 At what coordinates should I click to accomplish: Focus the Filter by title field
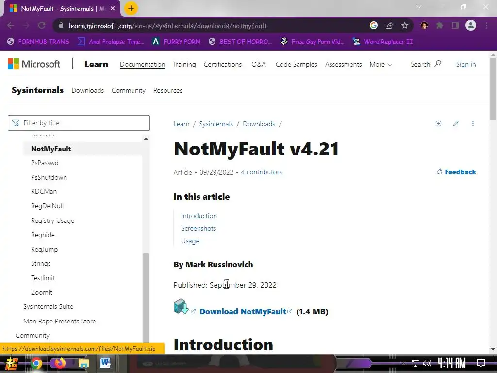[x=79, y=123]
